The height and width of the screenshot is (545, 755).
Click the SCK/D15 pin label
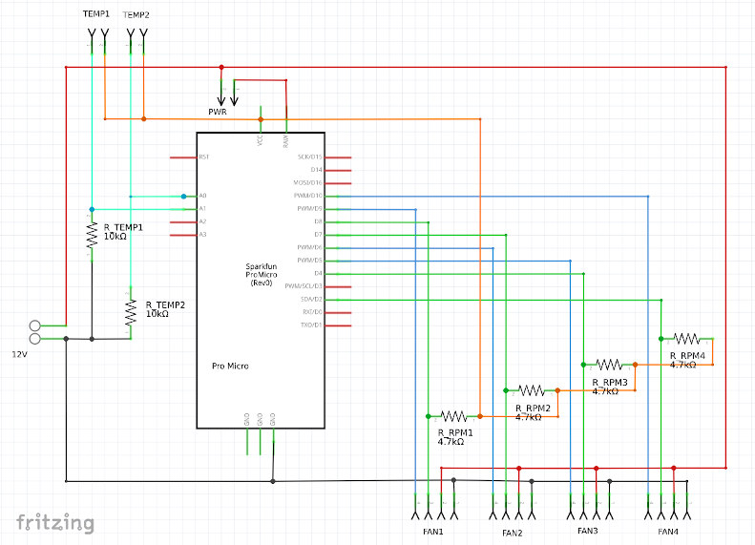309,157
